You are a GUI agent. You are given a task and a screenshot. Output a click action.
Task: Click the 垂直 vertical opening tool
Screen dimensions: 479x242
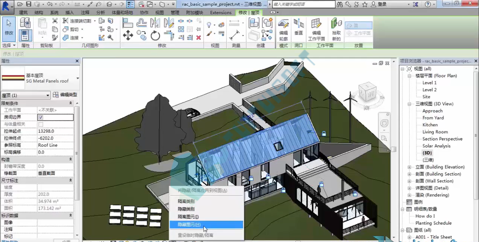(x=298, y=27)
